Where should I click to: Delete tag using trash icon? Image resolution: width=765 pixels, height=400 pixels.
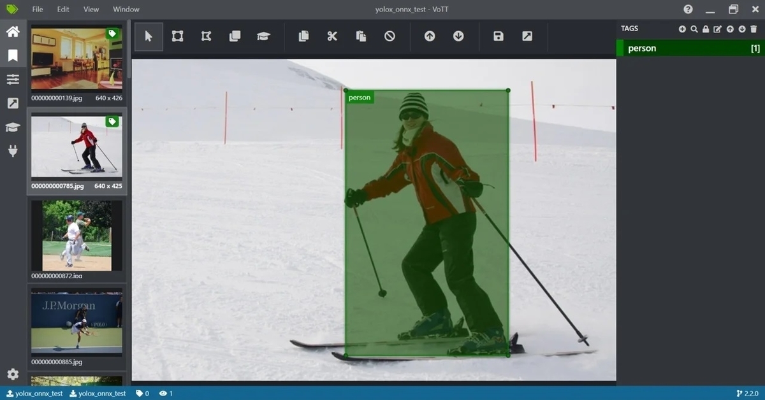(x=754, y=29)
